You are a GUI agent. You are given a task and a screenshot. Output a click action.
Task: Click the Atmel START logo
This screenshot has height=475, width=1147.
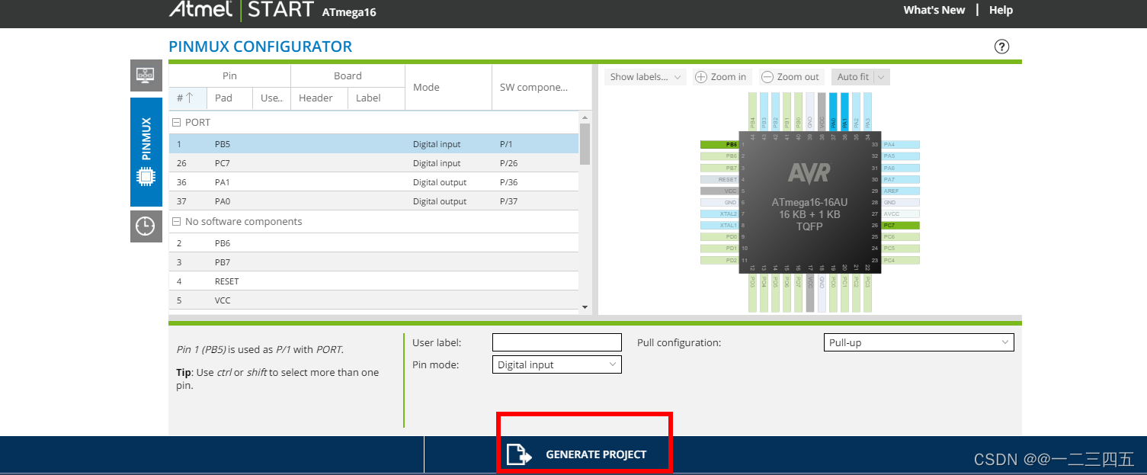pos(241,10)
